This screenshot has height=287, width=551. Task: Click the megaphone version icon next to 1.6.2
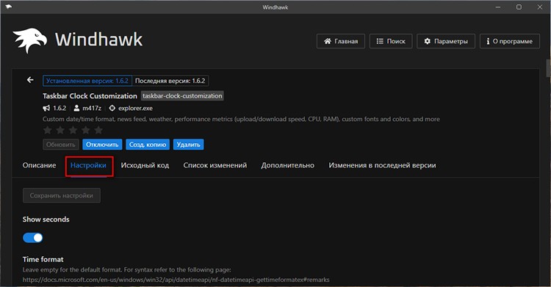(46, 108)
